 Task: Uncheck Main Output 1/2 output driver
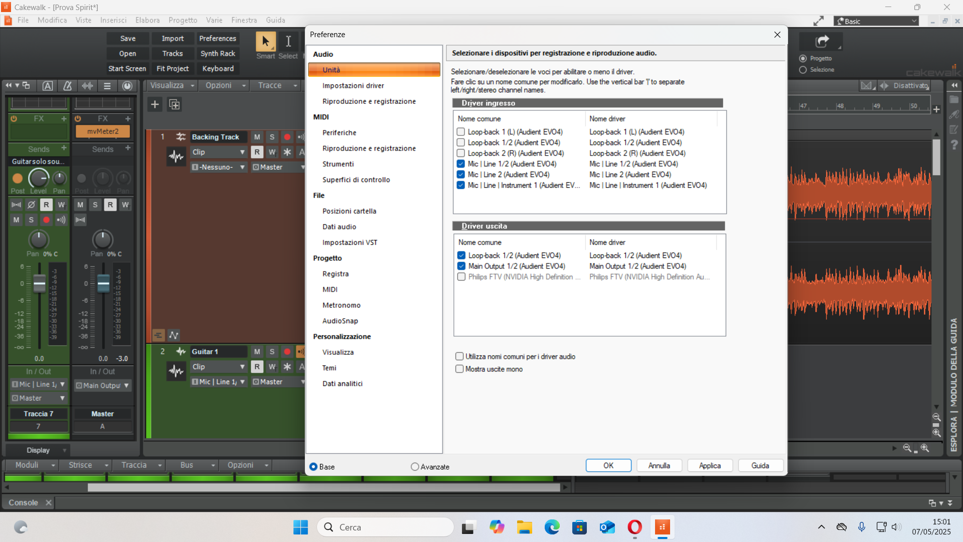click(x=461, y=266)
